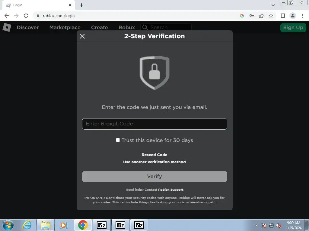309x231 pixels.
Task: Focus the 6-digit code input field
Action: coord(154,124)
